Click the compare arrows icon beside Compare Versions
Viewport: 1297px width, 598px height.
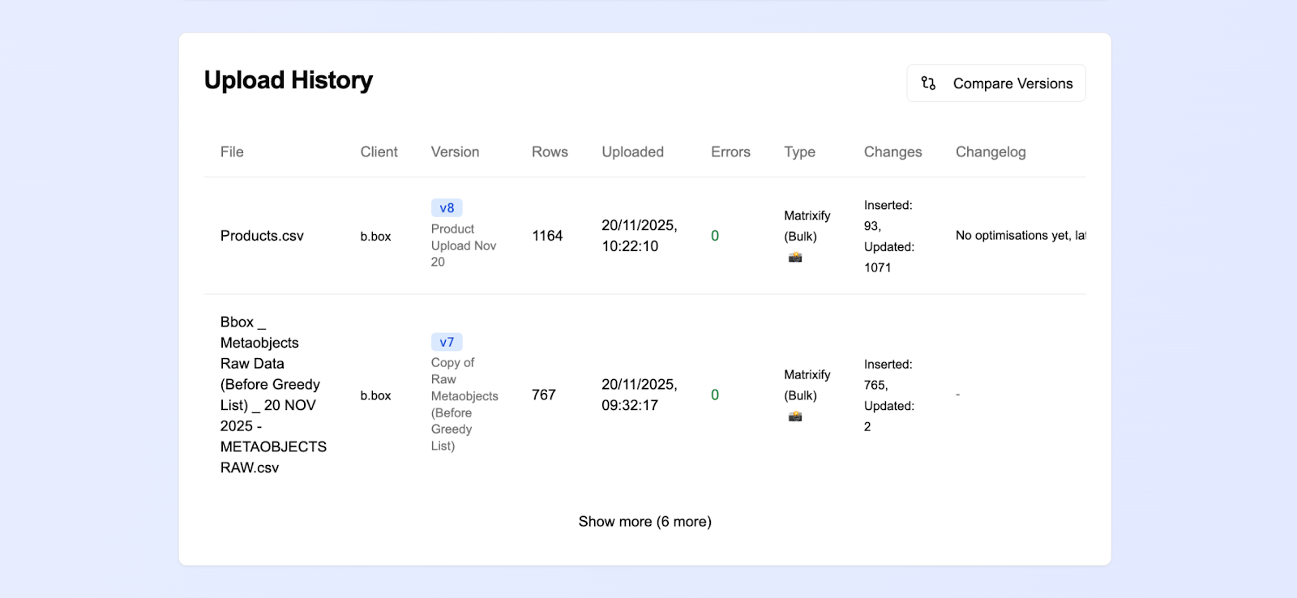point(928,83)
